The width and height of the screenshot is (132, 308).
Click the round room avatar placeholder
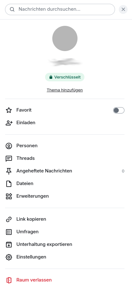click(x=65, y=38)
